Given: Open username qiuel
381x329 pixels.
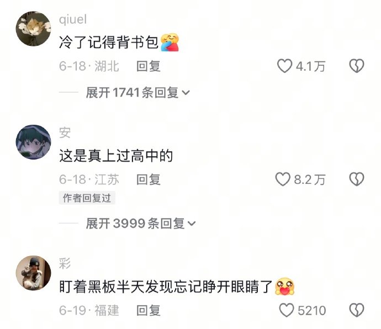Looking at the screenshot, I should (x=73, y=19).
